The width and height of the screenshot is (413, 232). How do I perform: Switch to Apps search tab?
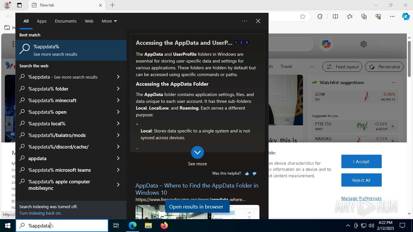click(42, 21)
